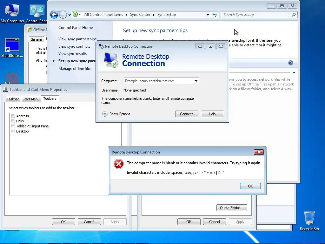Minimize the Remote Desktop Connection window
Screen dimensions: 325x244
tap(200, 46)
